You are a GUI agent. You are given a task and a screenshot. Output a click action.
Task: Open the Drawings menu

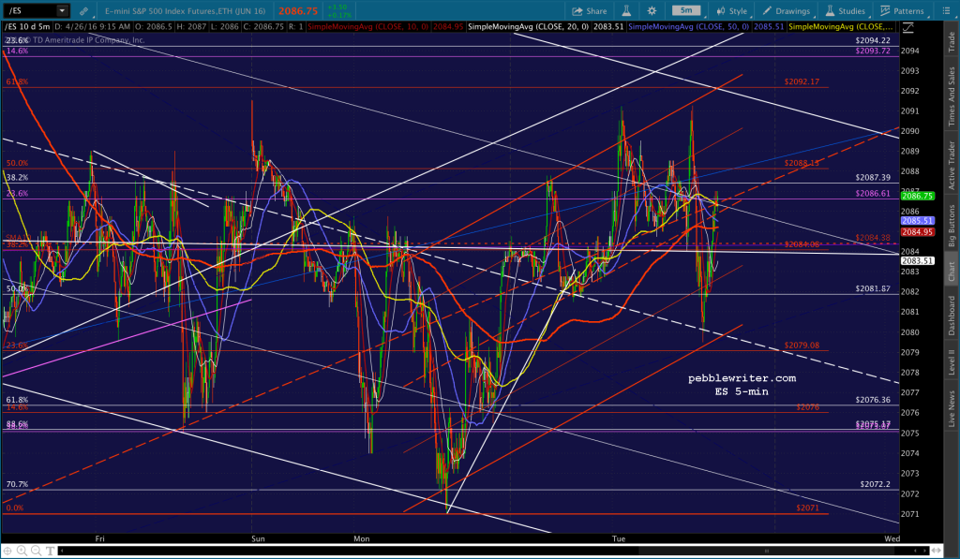point(787,11)
